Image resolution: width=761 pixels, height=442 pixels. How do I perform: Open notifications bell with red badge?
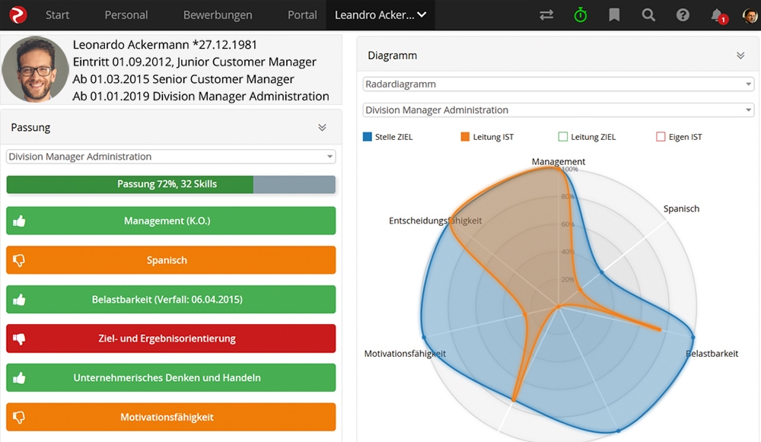(x=717, y=15)
